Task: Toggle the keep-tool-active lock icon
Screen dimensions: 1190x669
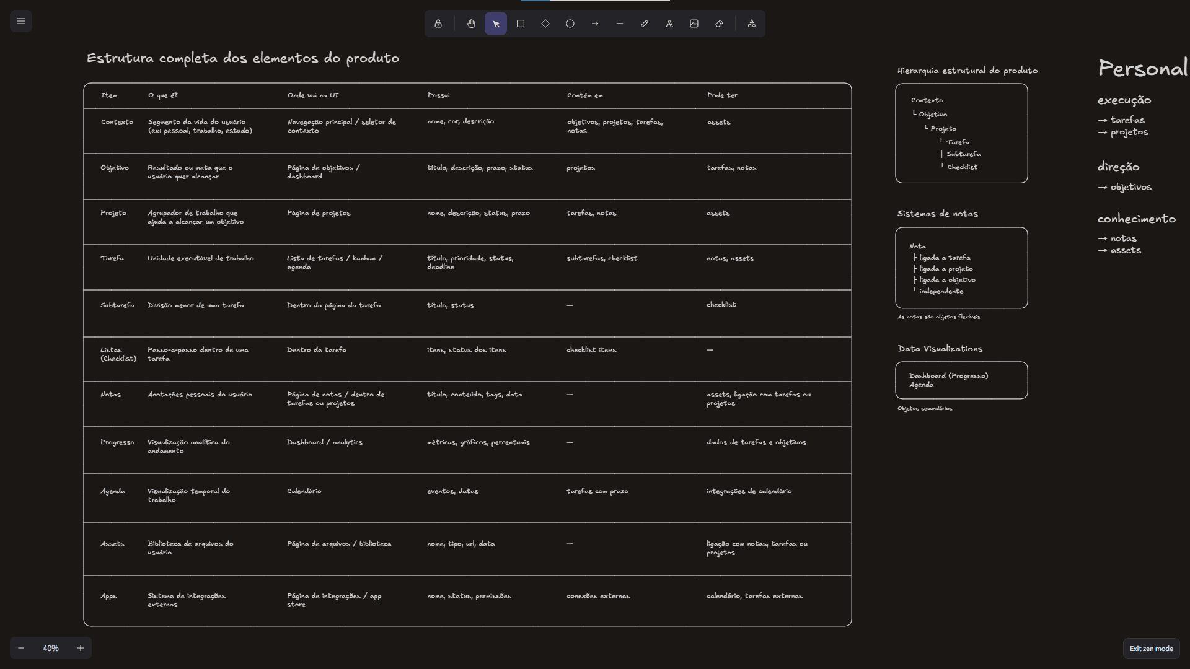Action: tap(438, 24)
